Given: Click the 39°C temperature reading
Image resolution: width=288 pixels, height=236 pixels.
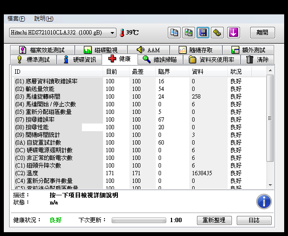Looking at the screenshot, I should (132, 33).
